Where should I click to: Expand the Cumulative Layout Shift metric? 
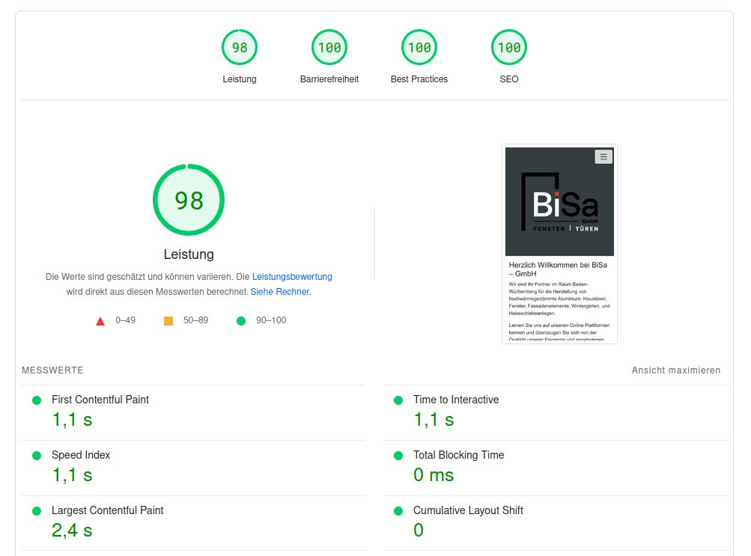[x=468, y=510]
